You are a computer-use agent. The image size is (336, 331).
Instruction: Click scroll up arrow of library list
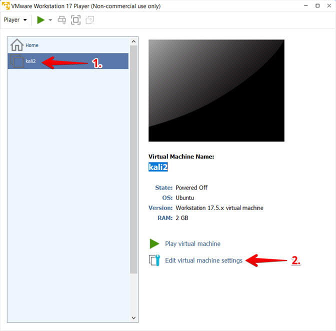tap(133, 41)
